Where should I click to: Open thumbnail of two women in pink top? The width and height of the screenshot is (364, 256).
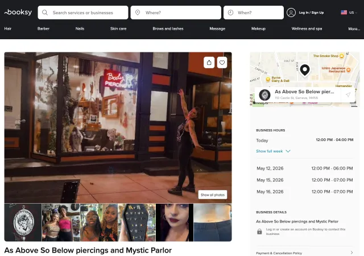pos(61,222)
